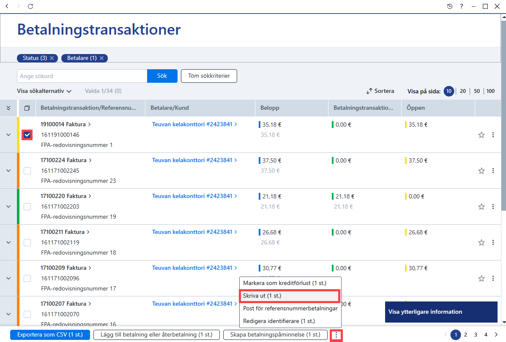The width and height of the screenshot is (506, 342).
Task: Show 100 items per page
Action: pyautogui.click(x=490, y=91)
